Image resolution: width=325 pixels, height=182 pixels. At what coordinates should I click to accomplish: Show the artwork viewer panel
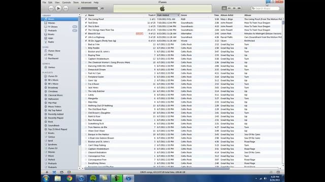click(x=69, y=172)
